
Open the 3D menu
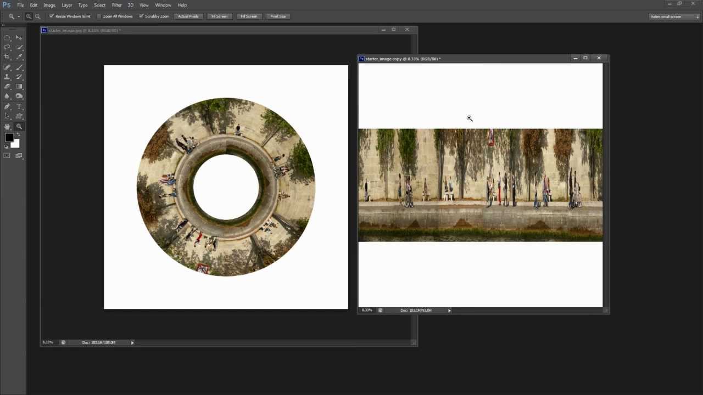pyautogui.click(x=131, y=5)
